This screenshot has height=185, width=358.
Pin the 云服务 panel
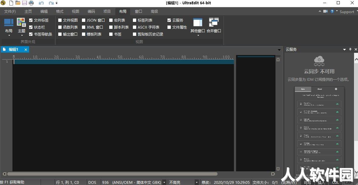coord(350,50)
